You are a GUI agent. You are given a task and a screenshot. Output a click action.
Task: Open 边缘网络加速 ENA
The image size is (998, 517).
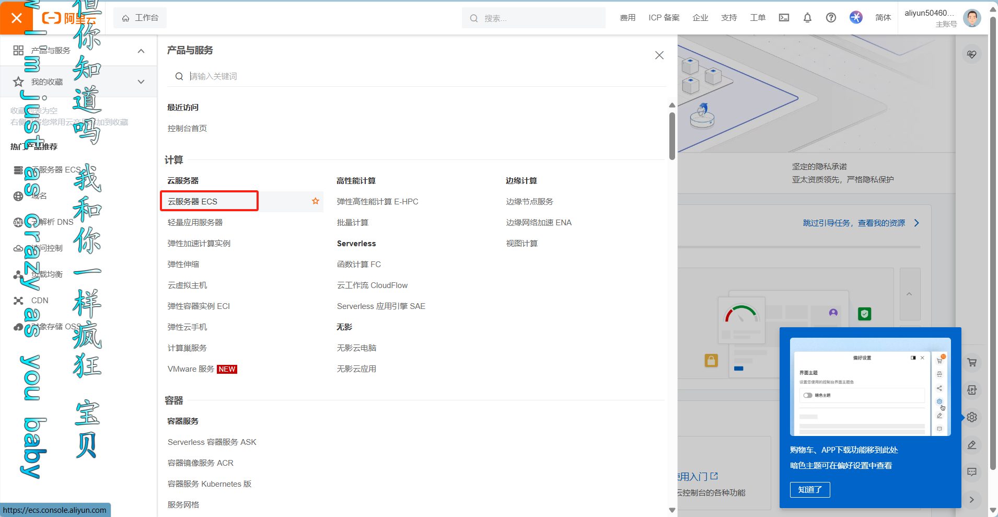(539, 223)
